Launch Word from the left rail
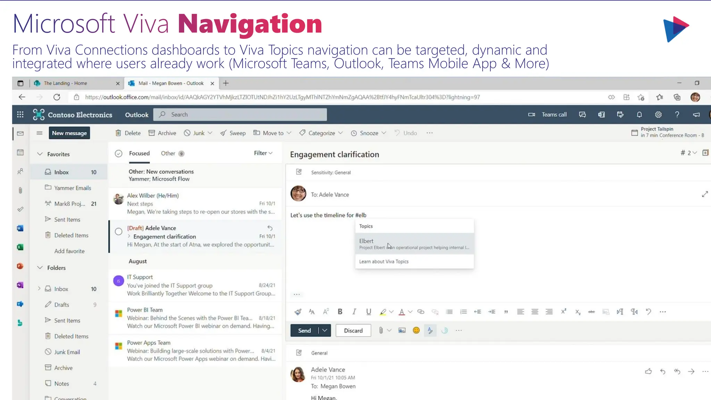The image size is (711, 400). point(20,228)
